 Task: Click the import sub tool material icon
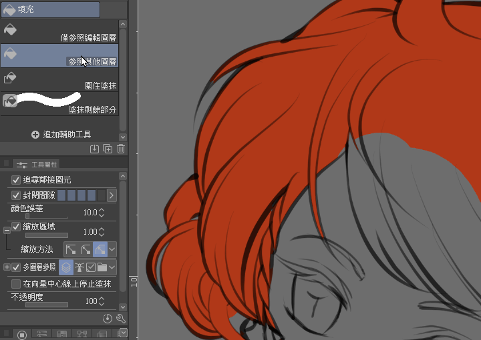coord(94,149)
